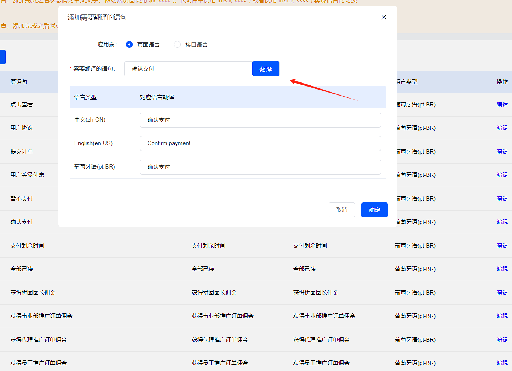Click 获得员工推广订单佣金 in source column
512x371 pixels.
coord(38,363)
